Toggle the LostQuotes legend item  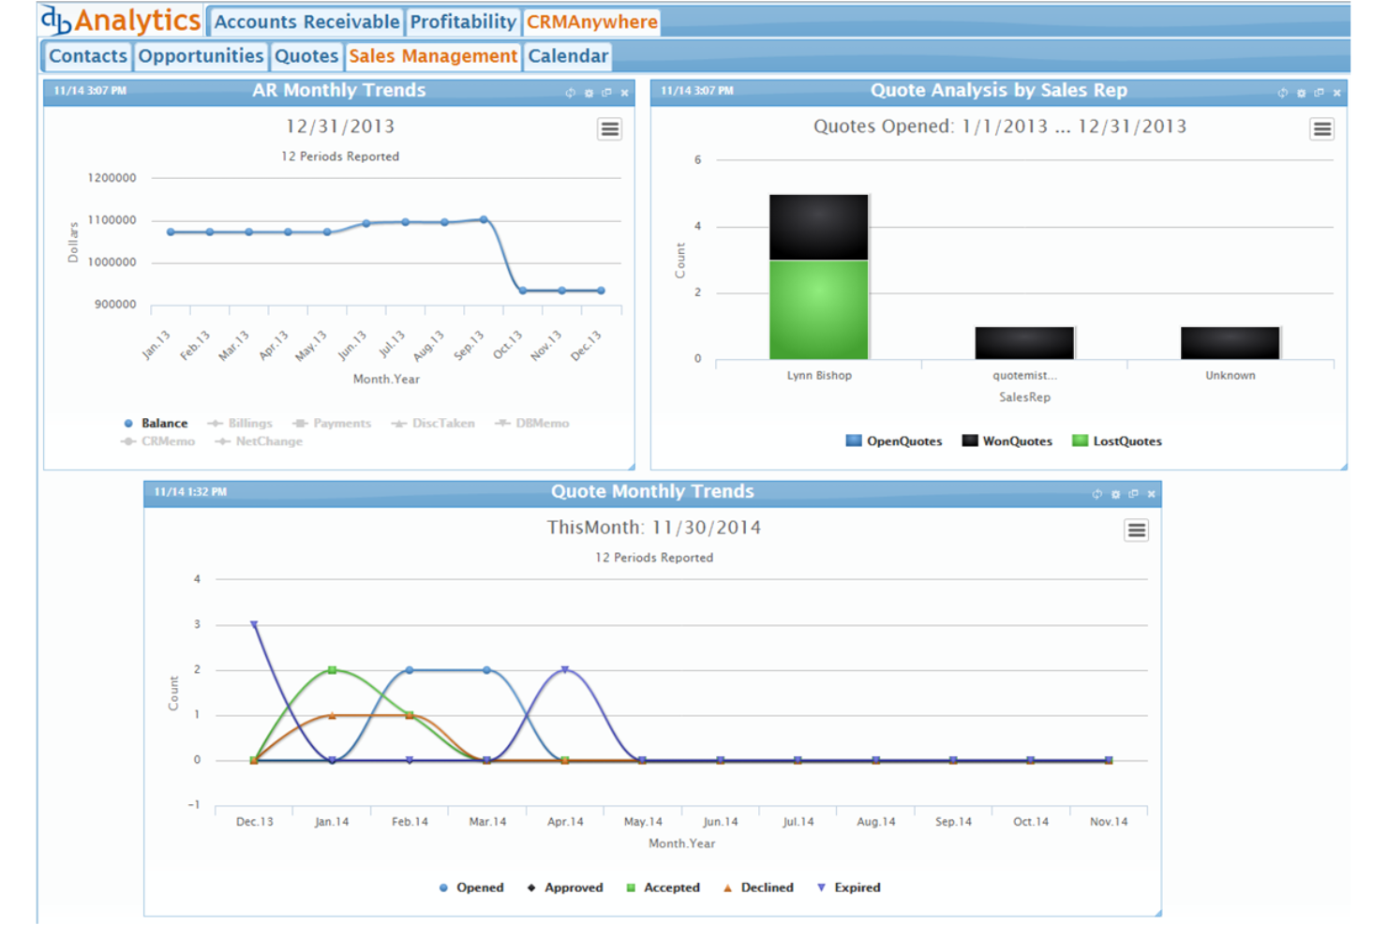tap(1117, 441)
